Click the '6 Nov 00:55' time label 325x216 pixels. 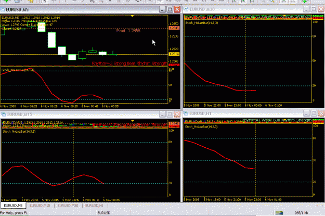110,106
